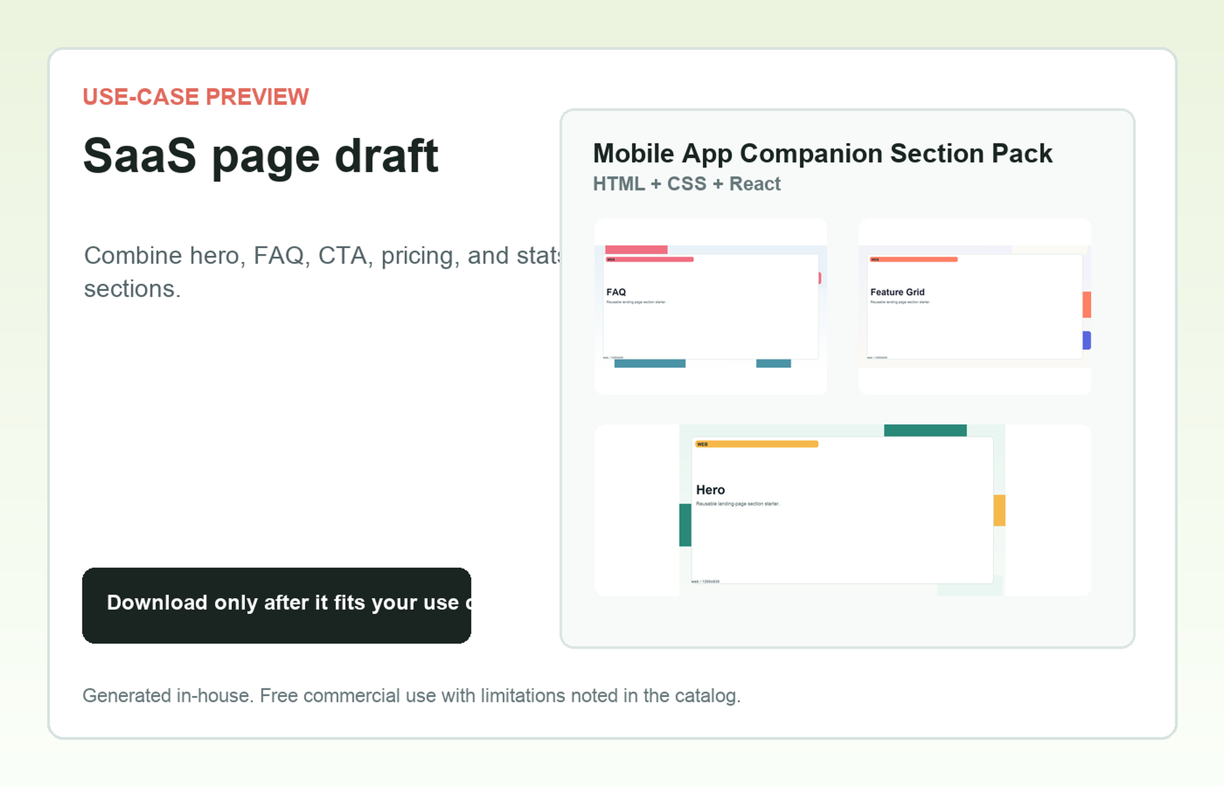The width and height of the screenshot is (1224, 786).
Task: Click the 'Mobile App Companion Section Pack' title
Action: coord(822,153)
